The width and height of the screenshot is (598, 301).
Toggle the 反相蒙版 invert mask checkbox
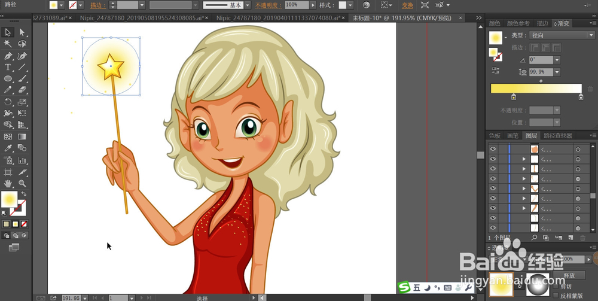(x=556, y=295)
